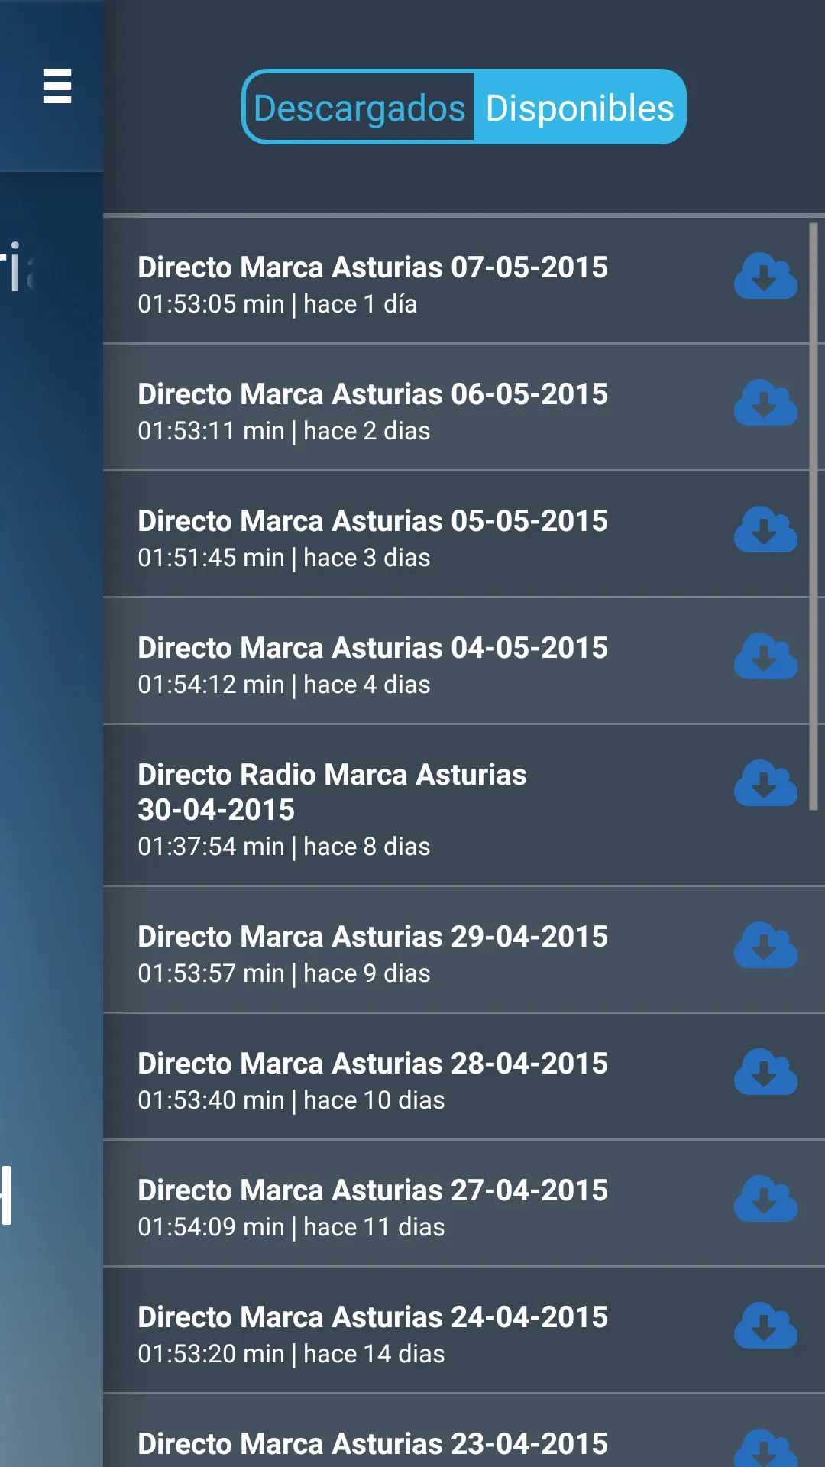Download Directo Marca Asturias 27-04-2015 episode
This screenshot has width=825, height=1467.
765,1199
